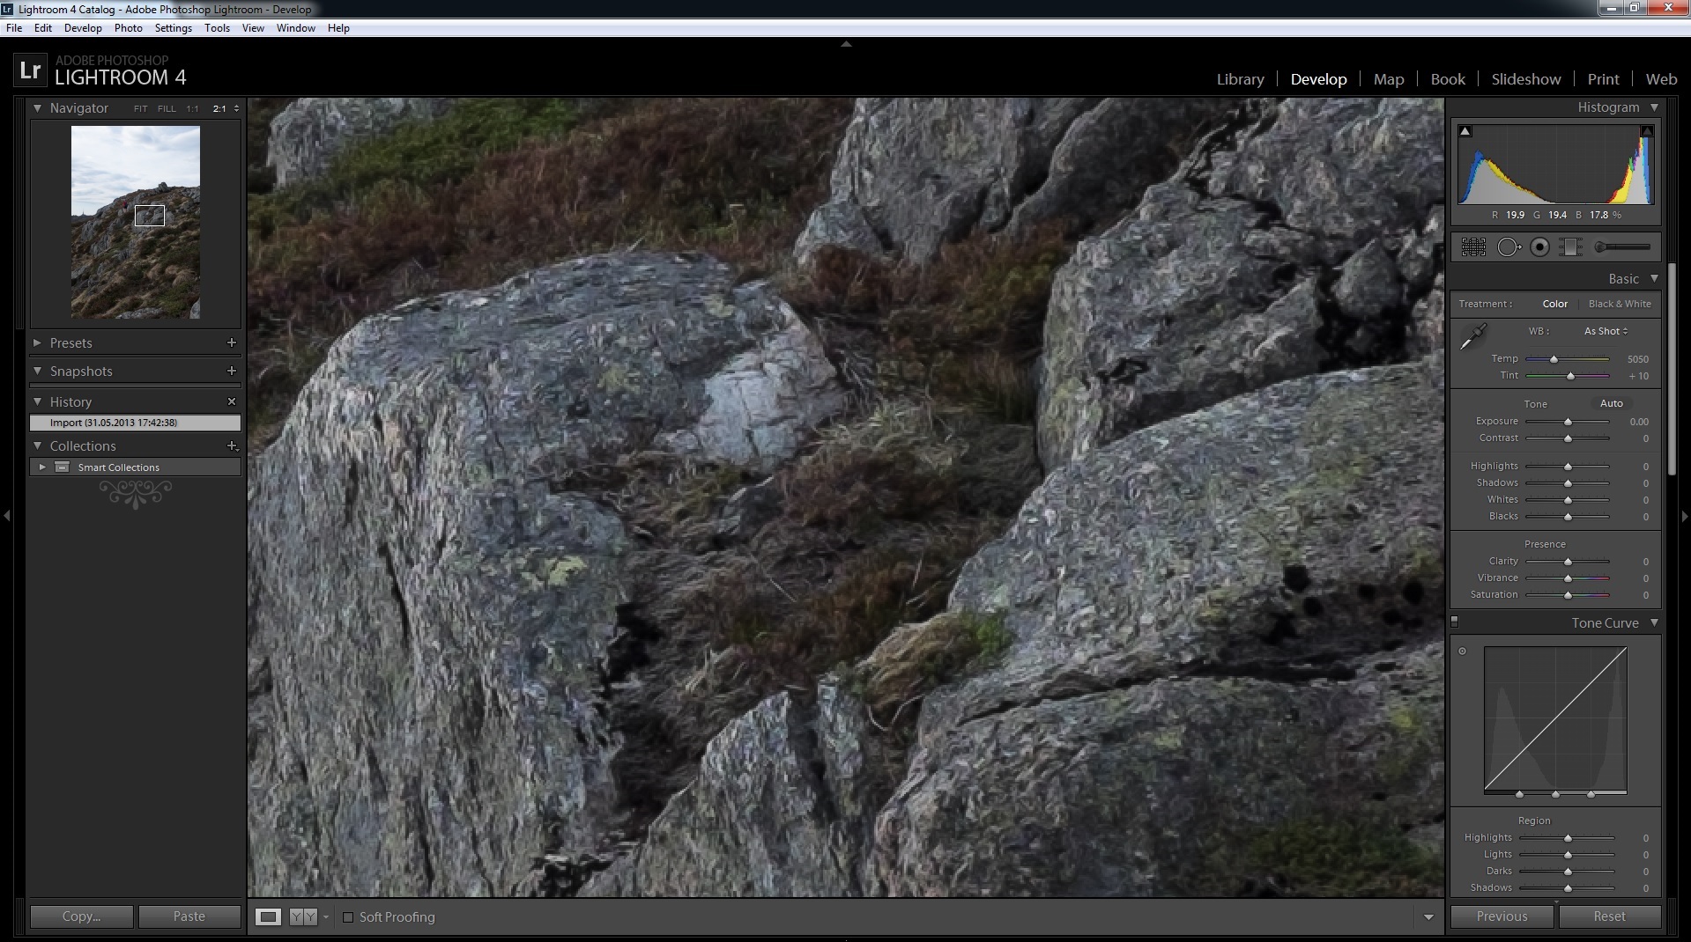Click the Paste settings button
Viewport: 1691px width, 942px height.
189,916
